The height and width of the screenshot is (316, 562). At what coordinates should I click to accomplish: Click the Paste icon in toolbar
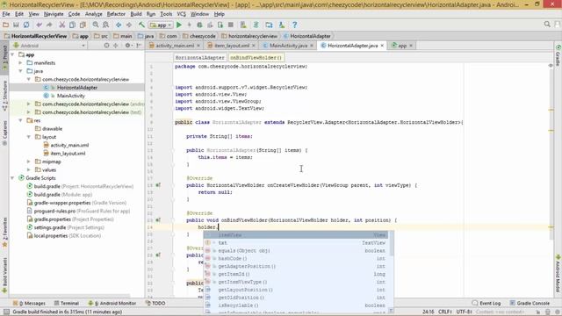[x=83, y=25]
